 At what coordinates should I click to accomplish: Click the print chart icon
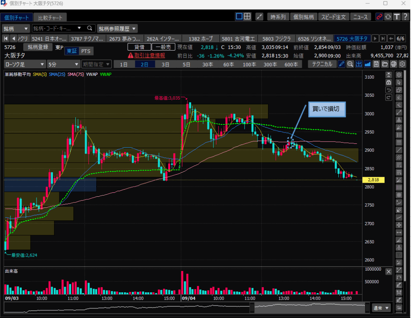click(x=393, y=64)
